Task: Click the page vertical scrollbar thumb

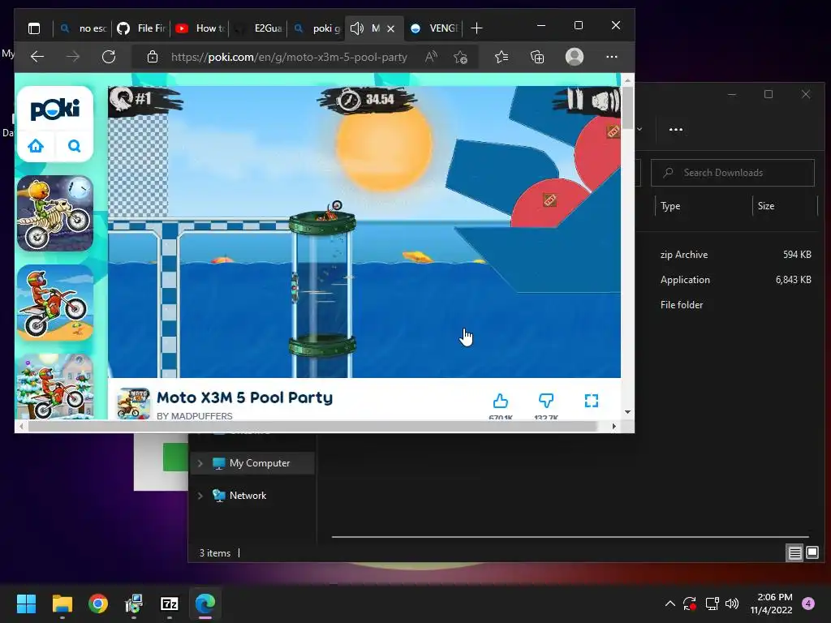Action: (x=628, y=108)
